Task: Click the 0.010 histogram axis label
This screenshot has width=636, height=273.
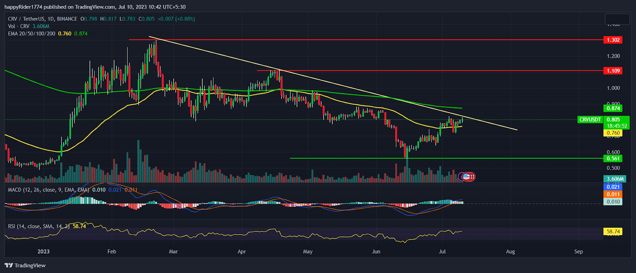Action: [x=613, y=202]
